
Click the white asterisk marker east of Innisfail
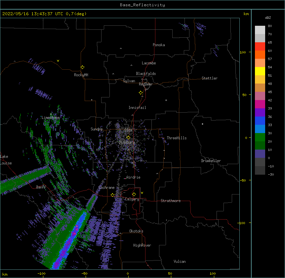(x=166, y=100)
